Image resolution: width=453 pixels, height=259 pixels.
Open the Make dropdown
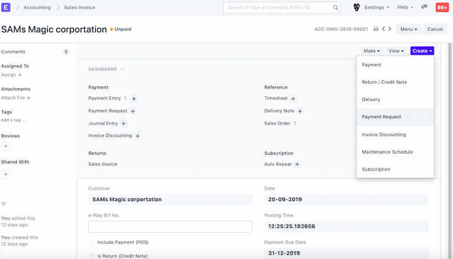pos(371,51)
